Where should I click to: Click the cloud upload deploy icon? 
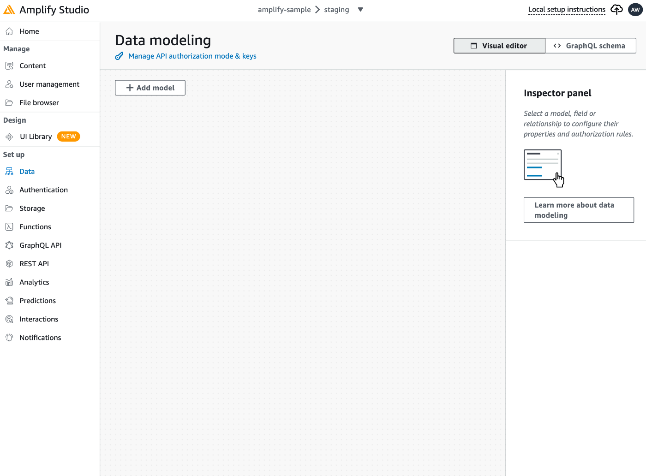point(616,10)
